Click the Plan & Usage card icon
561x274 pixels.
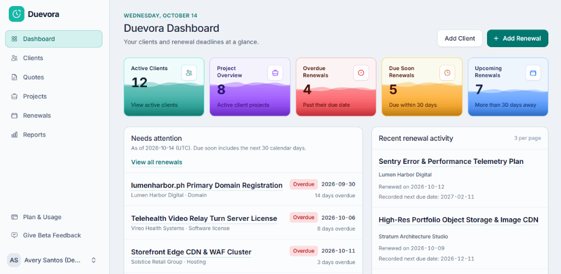coord(14,217)
